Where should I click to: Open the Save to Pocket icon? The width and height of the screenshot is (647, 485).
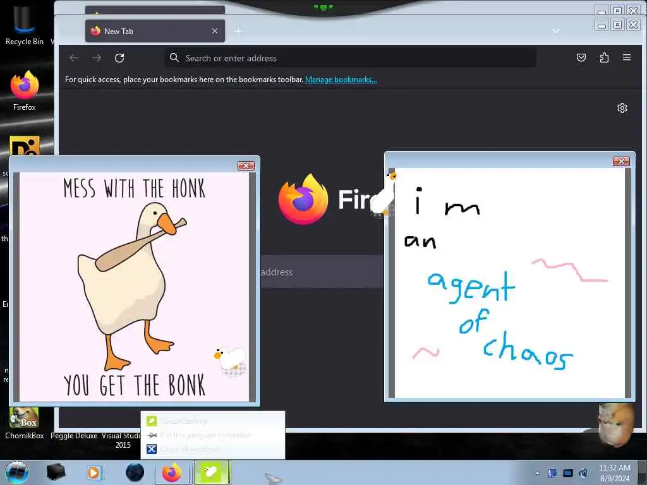(581, 57)
